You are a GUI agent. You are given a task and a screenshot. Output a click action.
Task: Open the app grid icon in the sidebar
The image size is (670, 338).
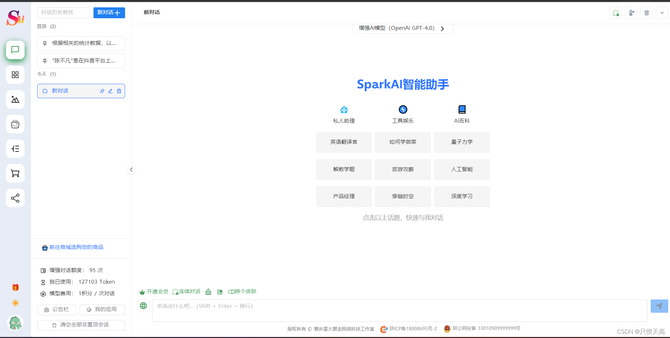click(x=15, y=75)
